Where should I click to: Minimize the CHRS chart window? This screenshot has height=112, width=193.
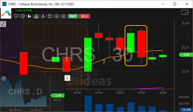[x=163, y=4]
